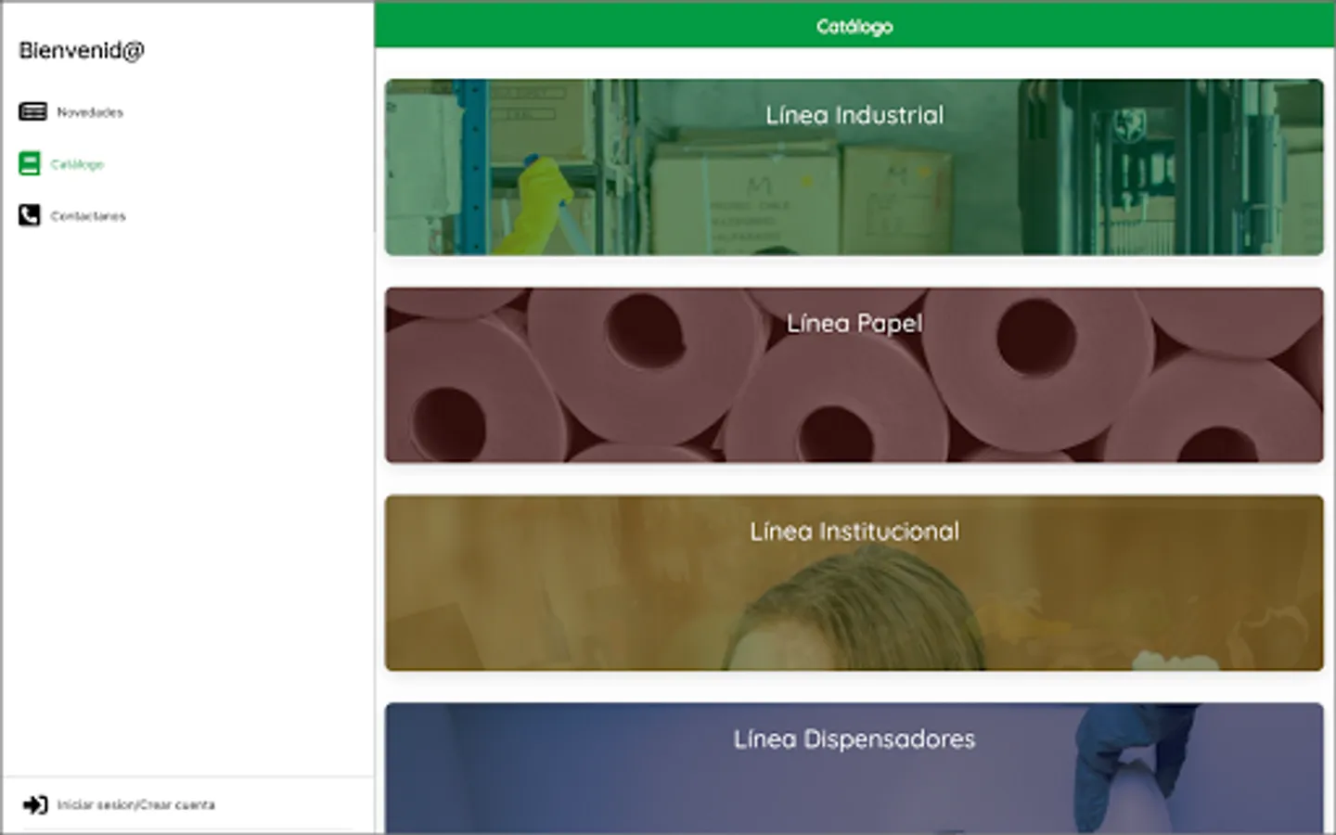
Task: Click the login arrow icon
Action: (35, 804)
